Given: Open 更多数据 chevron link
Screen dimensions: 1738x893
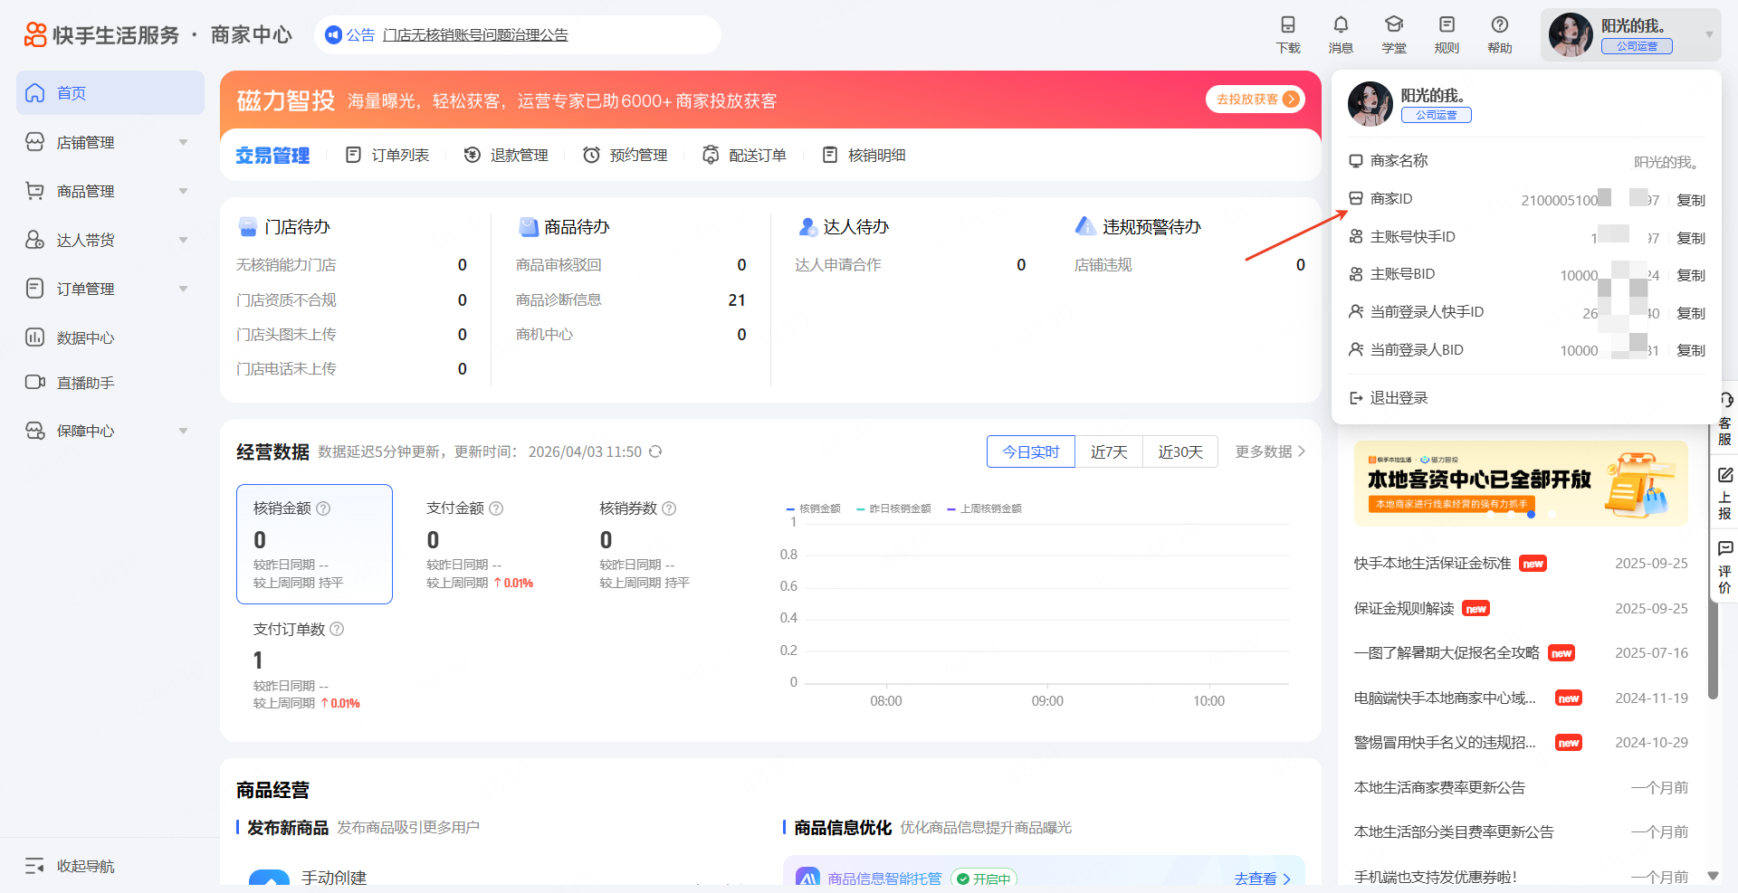Looking at the screenshot, I should (1270, 451).
